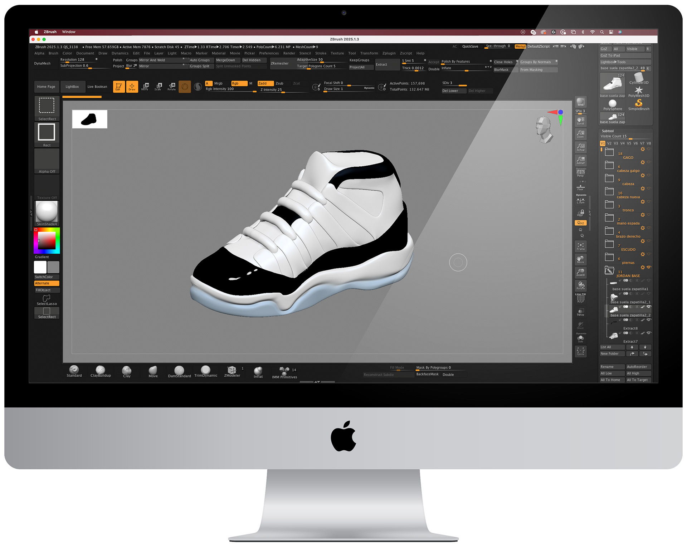
Task: Toggle PolyF line fill display
Action: [x=580, y=298]
